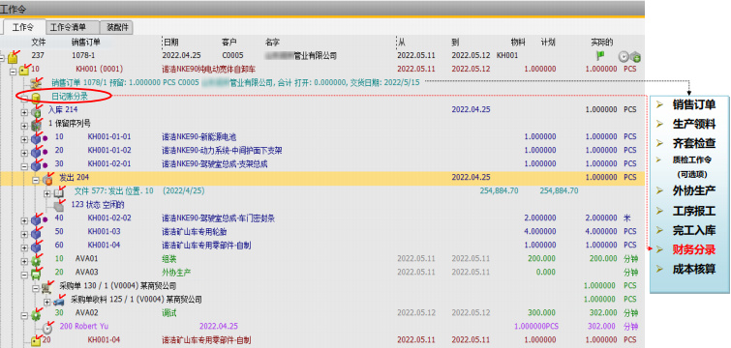This screenshot has height=348, width=731.
Task: Click 诺浩NKE90-新能源电池 item name
Action: (199, 136)
